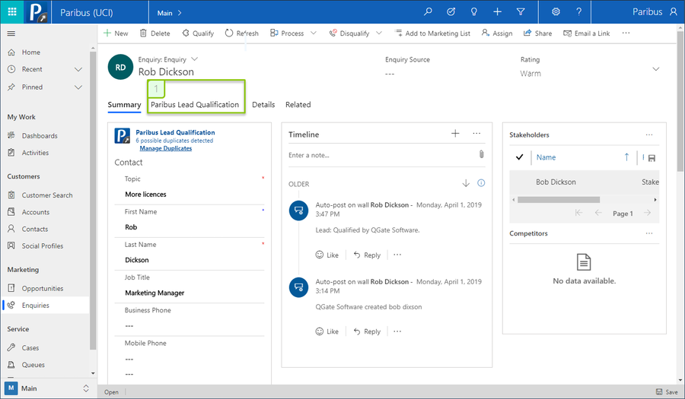
Task: Open the search magnifier in top bar
Action: 428,11
